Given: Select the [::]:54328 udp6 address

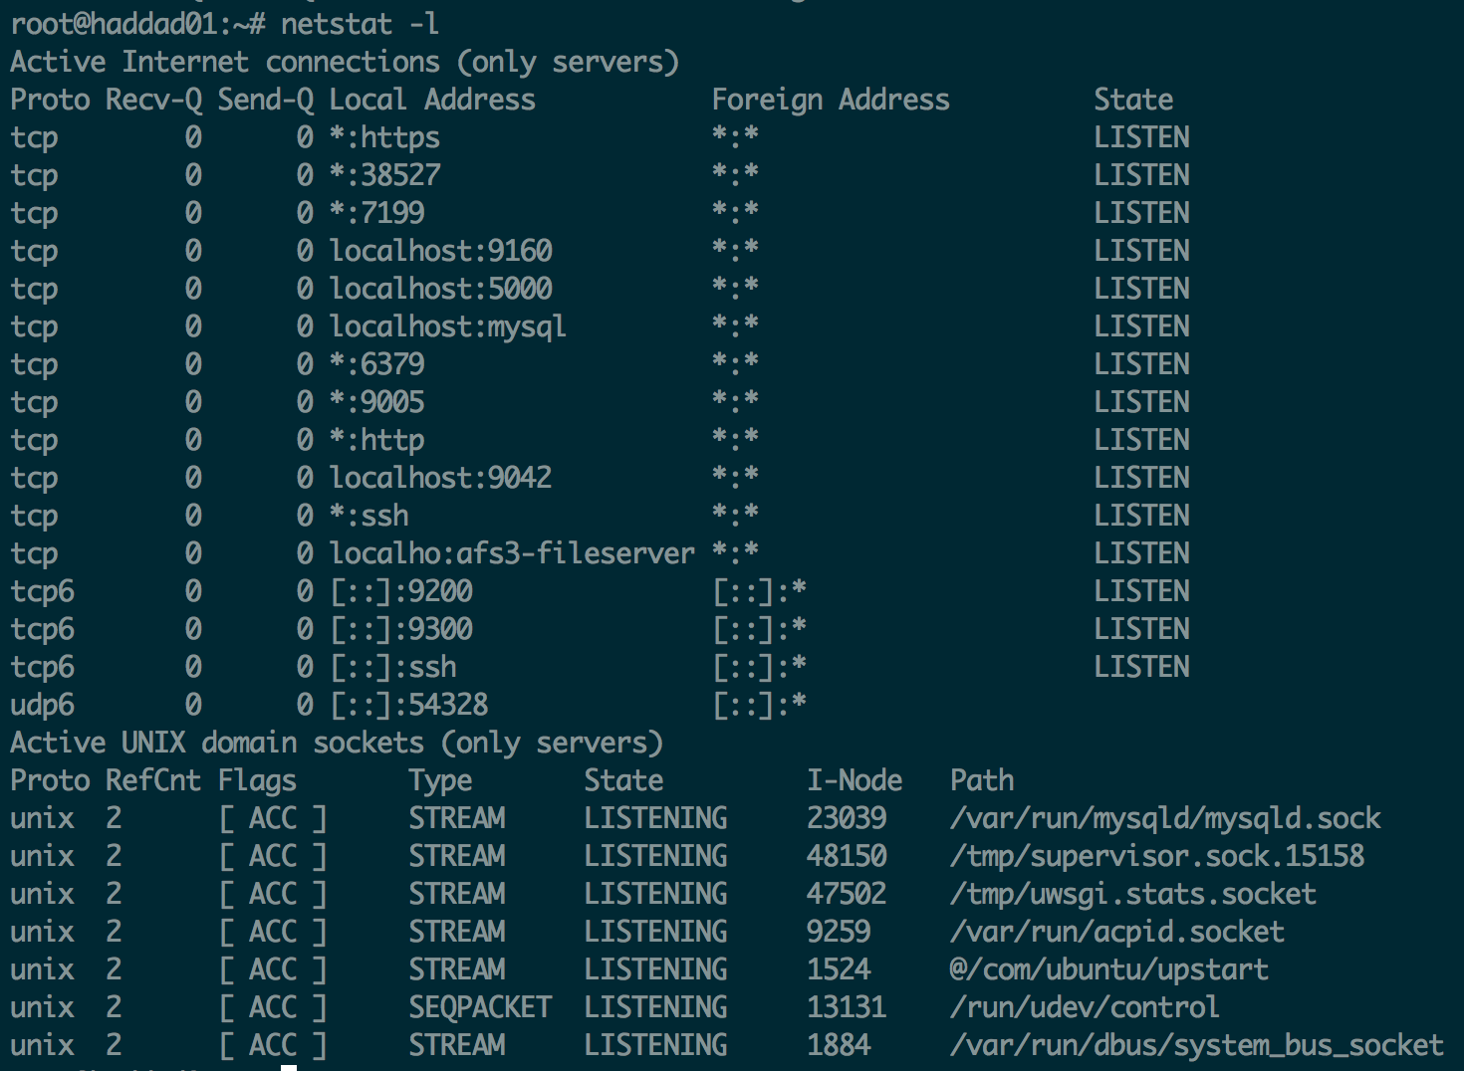Looking at the screenshot, I should pos(409,705).
